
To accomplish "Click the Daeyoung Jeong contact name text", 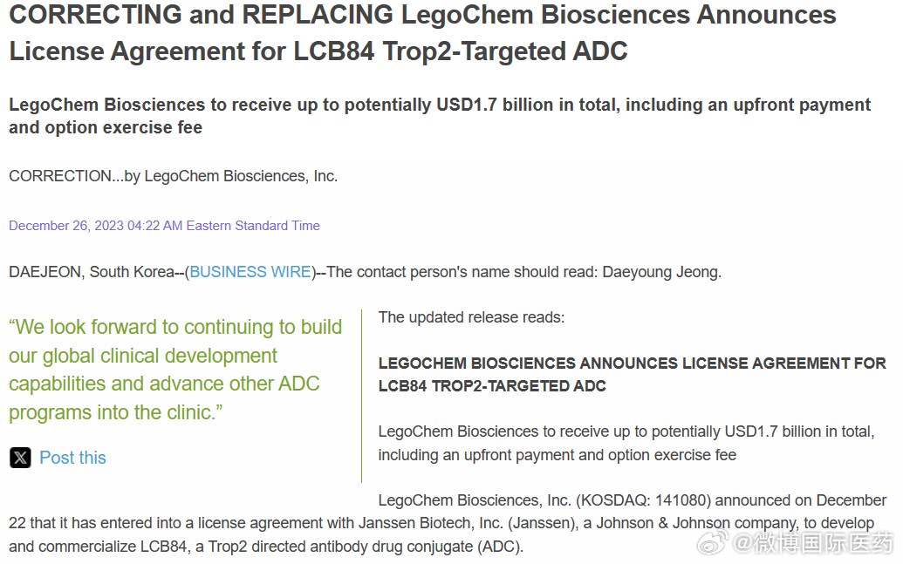I will click(661, 272).
